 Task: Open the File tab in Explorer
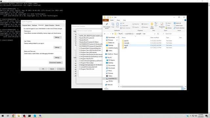coord(106,20)
